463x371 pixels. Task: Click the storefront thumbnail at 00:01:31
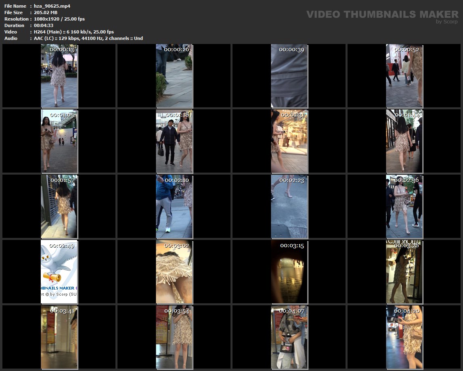click(x=289, y=141)
